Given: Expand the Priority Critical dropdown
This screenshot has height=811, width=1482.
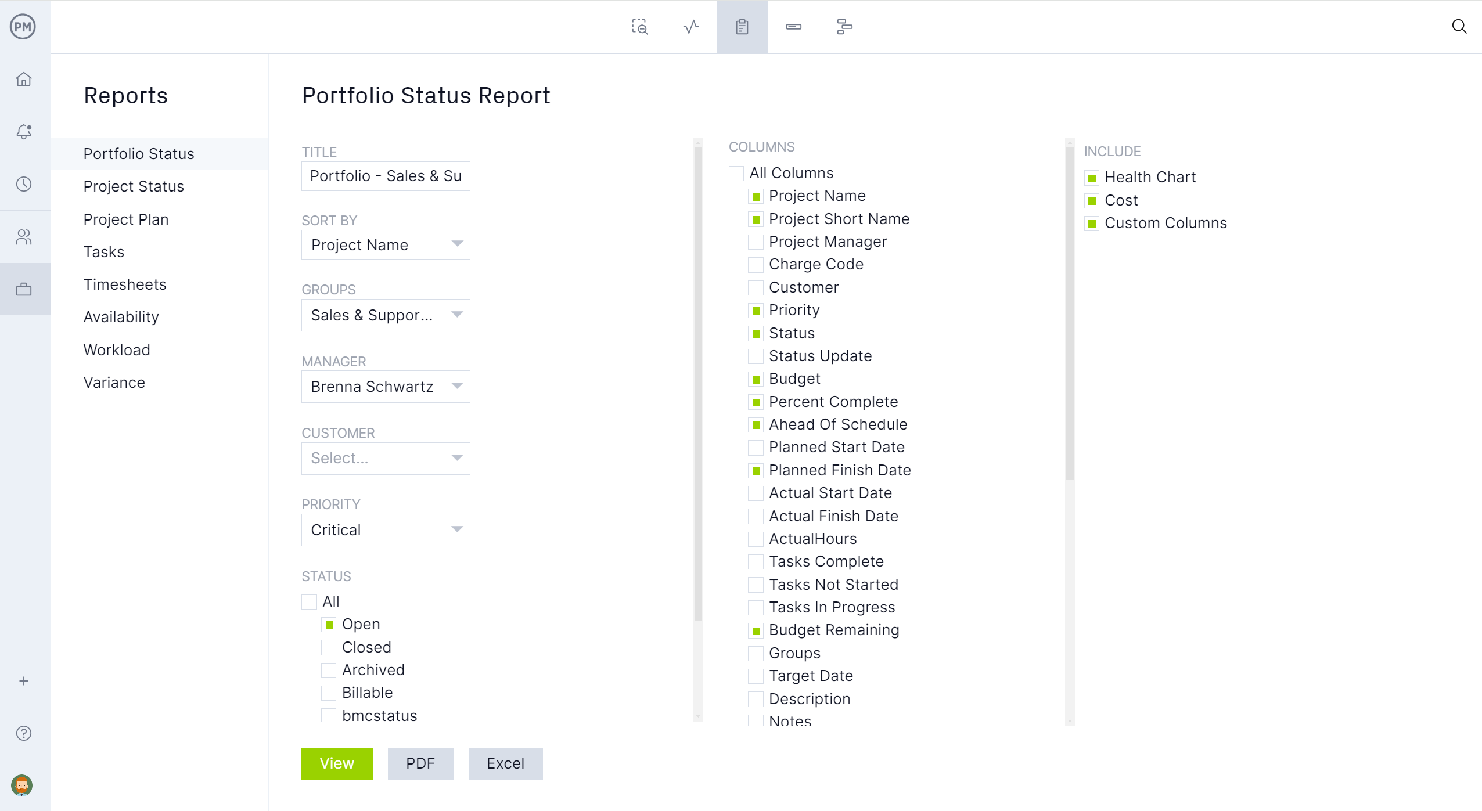Looking at the screenshot, I should [x=455, y=528].
